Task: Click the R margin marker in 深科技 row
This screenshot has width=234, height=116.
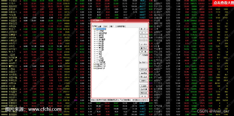Action: pos(20,46)
